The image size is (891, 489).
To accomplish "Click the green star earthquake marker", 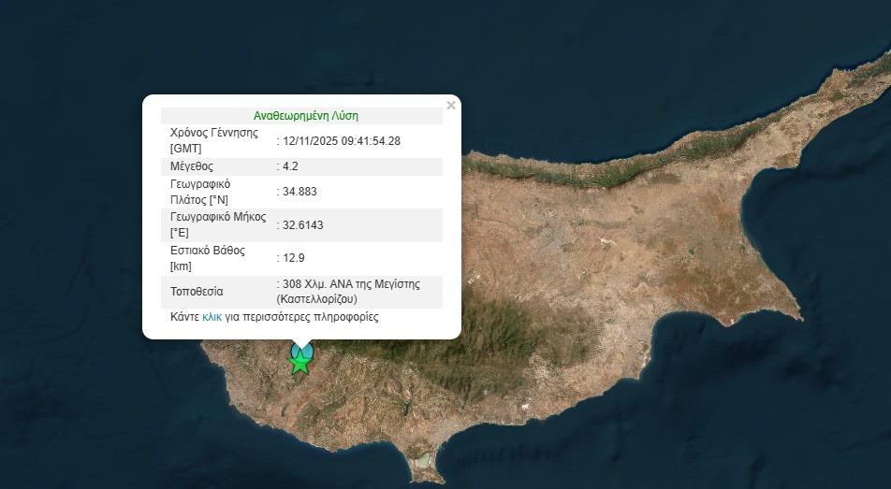I will point(299,363).
